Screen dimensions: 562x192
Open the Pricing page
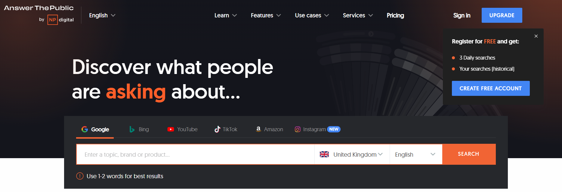[395, 15]
